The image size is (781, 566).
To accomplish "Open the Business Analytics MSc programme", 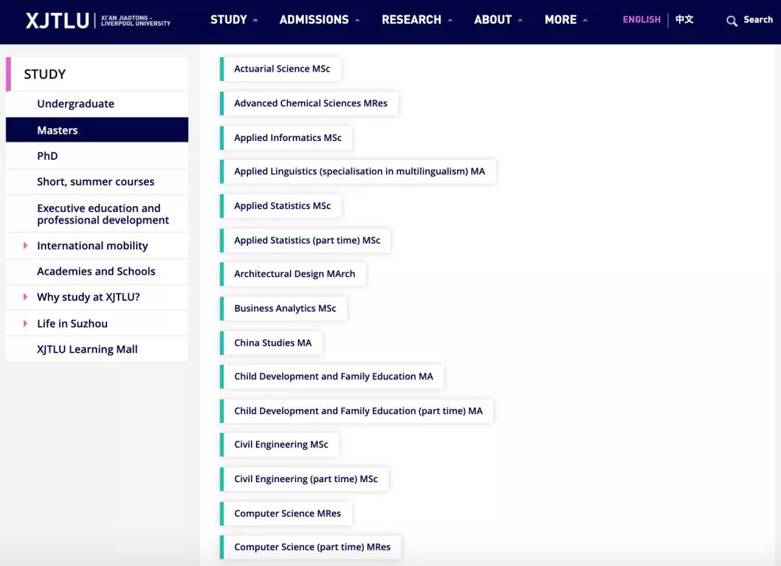I will [x=284, y=308].
